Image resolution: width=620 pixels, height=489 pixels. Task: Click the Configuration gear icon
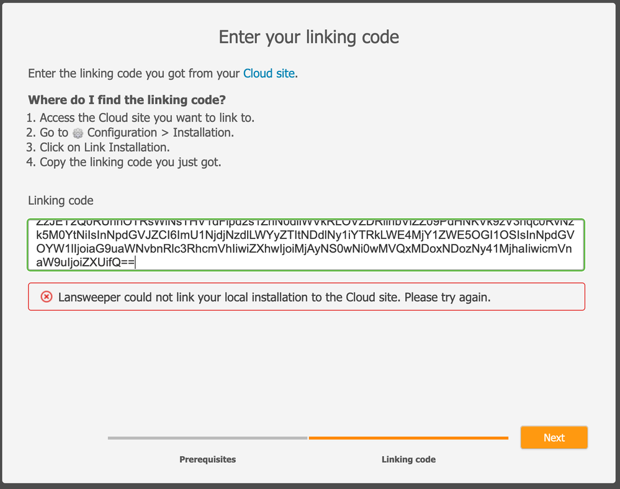coord(78,133)
